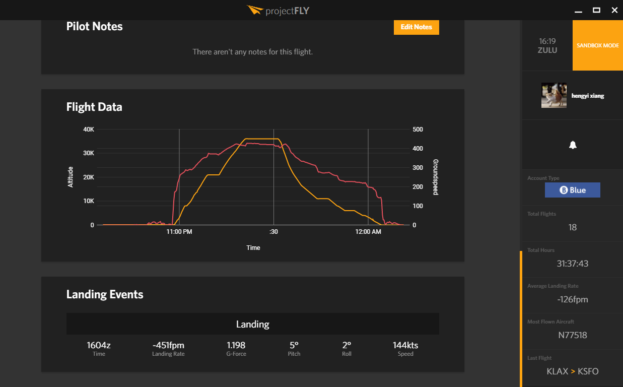Click the 2° roll value
The width and height of the screenshot is (623, 387).
click(x=347, y=345)
